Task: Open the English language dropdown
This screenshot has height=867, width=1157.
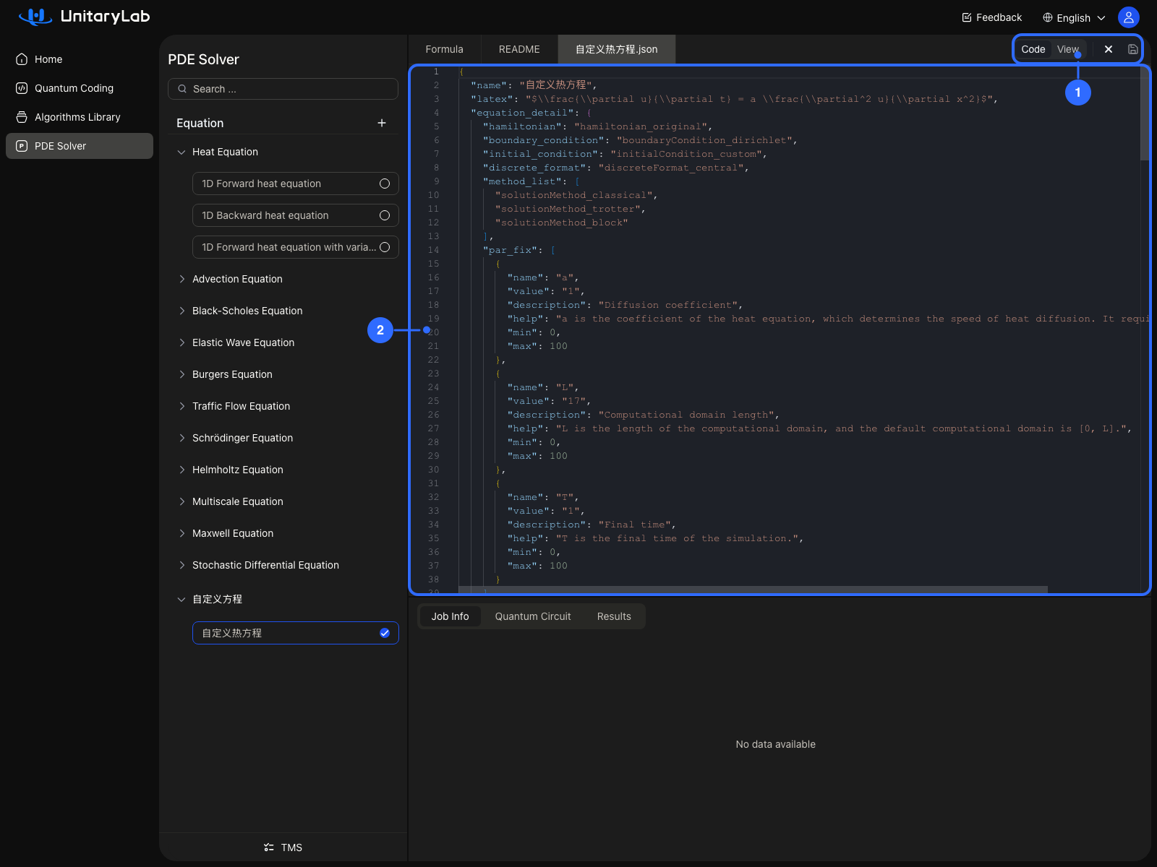Action: (1074, 17)
